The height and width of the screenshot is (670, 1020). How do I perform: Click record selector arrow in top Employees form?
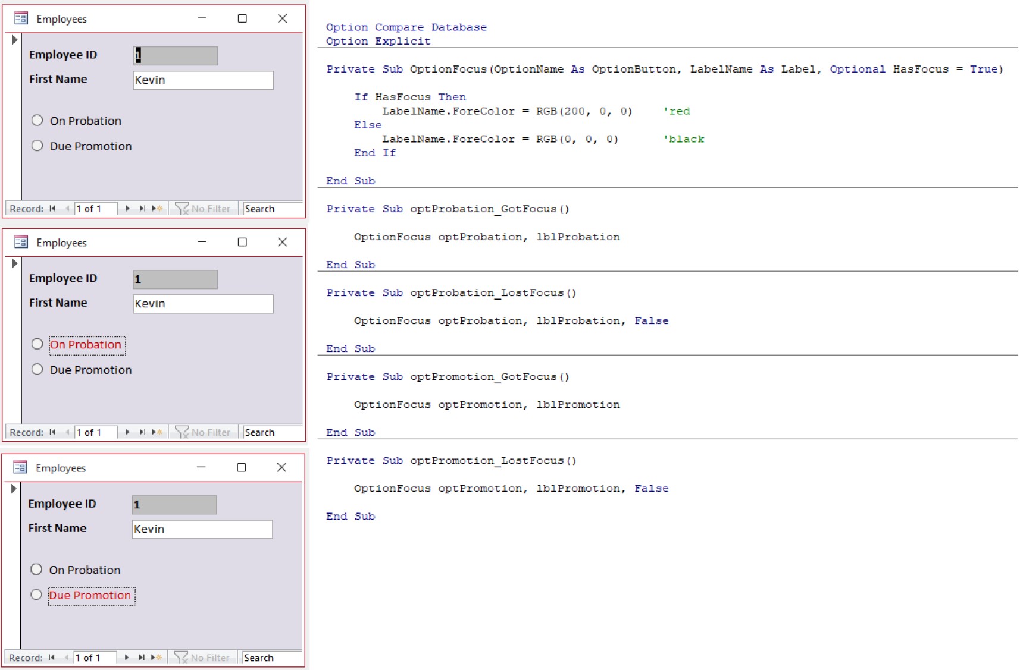pos(14,40)
